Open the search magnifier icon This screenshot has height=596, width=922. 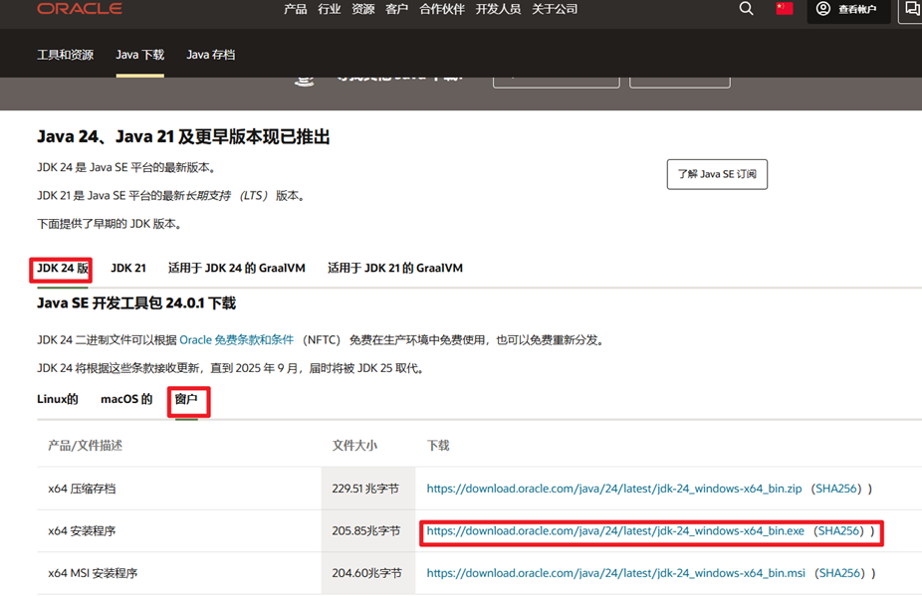(746, 8)
